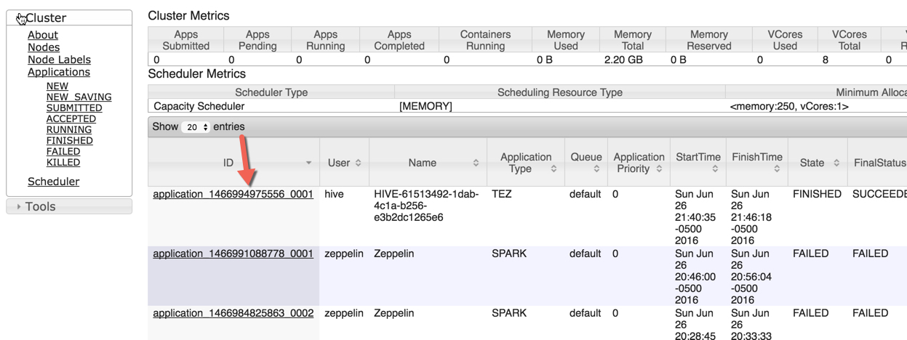Go to Node Labels page
The height and width of the screenshot is (340, 907).
click(x=59, y=60)
